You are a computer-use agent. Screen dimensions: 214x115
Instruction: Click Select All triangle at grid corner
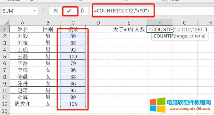(7, 23)
